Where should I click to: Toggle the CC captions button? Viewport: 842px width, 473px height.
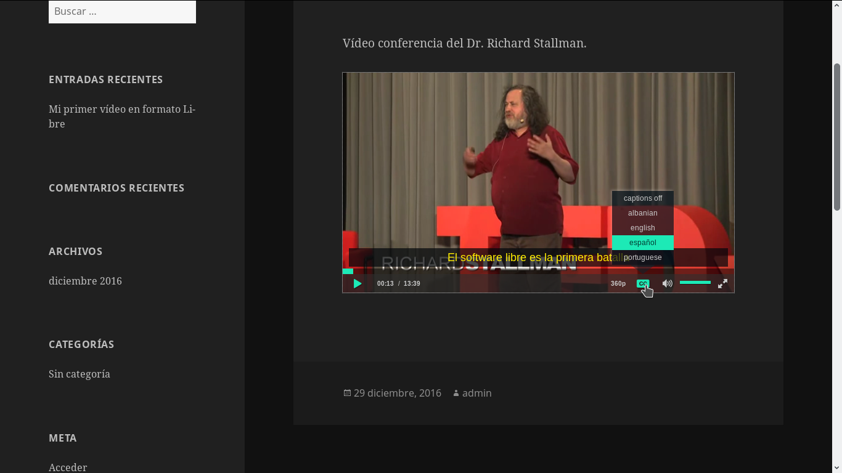point(643,283)
